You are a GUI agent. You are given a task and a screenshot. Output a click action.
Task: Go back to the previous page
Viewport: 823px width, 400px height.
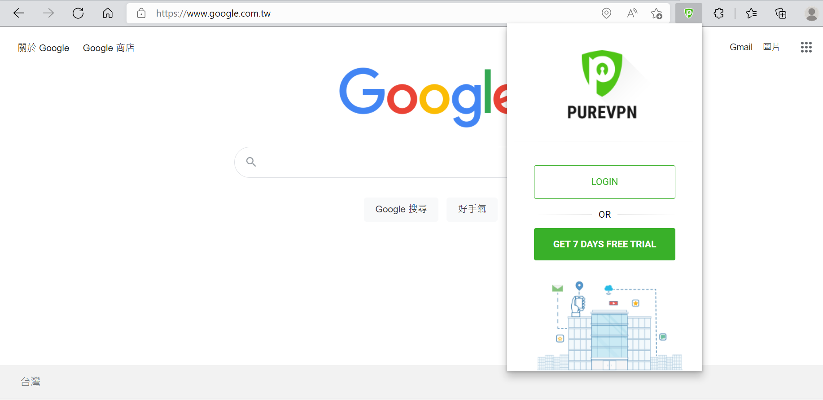pos(19,13)
